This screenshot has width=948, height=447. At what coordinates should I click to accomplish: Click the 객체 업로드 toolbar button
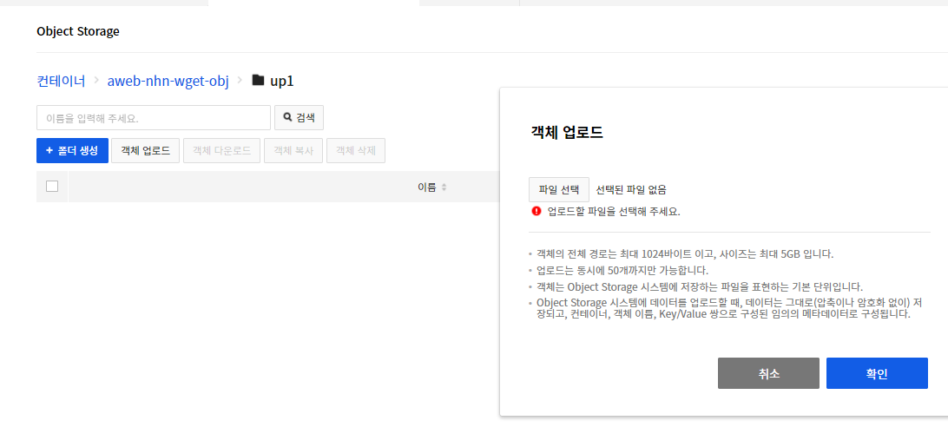[146, 151]
